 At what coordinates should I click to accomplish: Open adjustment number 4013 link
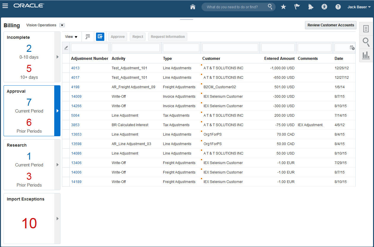point(75,68)
